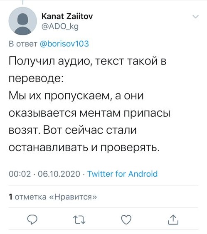
Task: Open Kanat Zaiitov's profile avatar
Action: coord(23,21)
